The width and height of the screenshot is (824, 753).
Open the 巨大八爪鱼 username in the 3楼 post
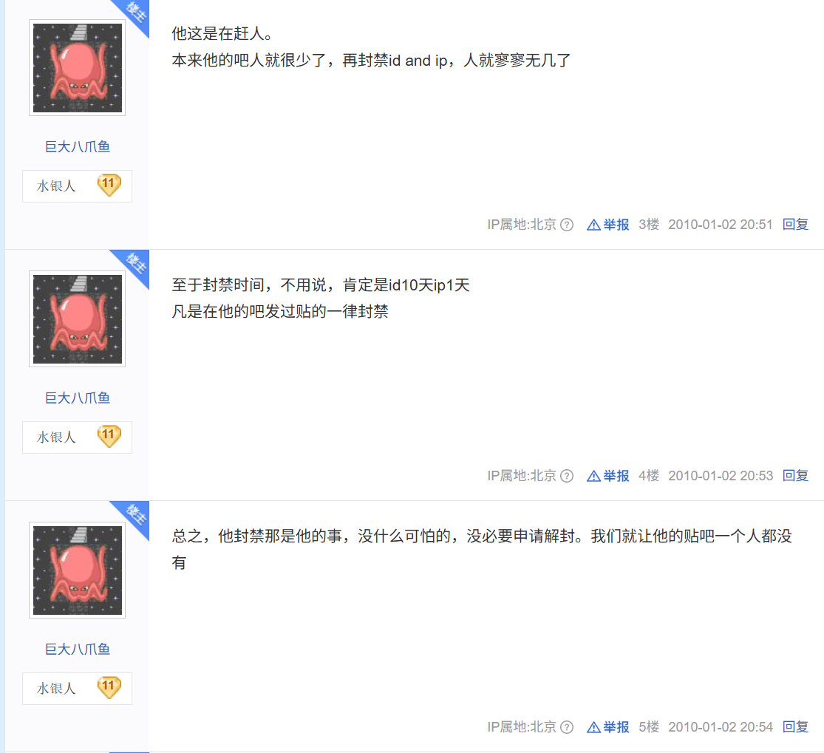[x=78, y=146]
